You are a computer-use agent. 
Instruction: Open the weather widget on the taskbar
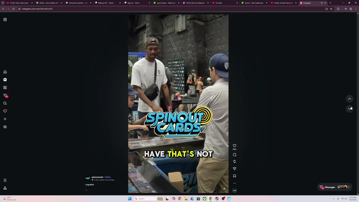click(x=10, y=199)
